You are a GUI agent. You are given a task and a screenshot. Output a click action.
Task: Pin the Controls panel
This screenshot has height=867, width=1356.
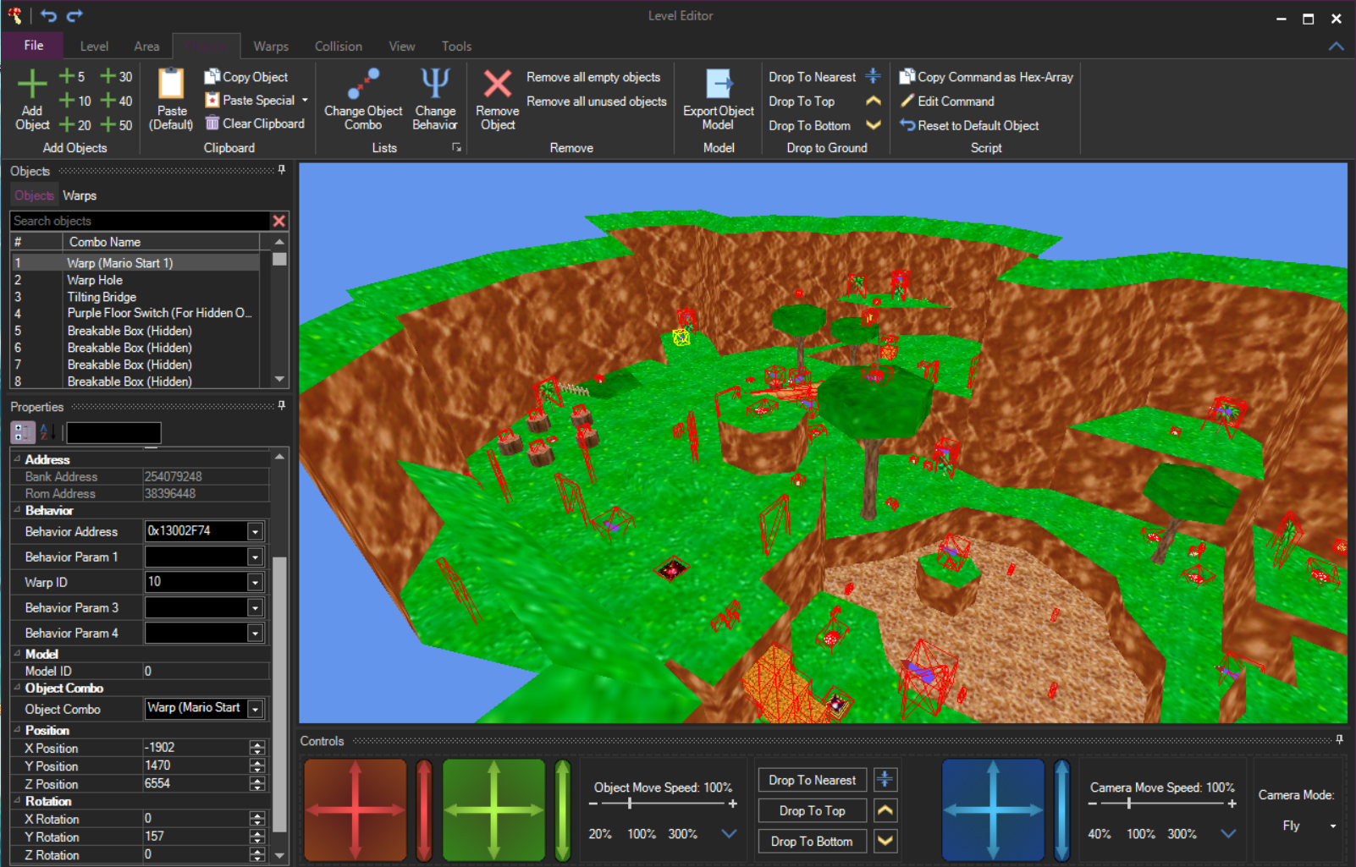click(x=1339, y=739)
